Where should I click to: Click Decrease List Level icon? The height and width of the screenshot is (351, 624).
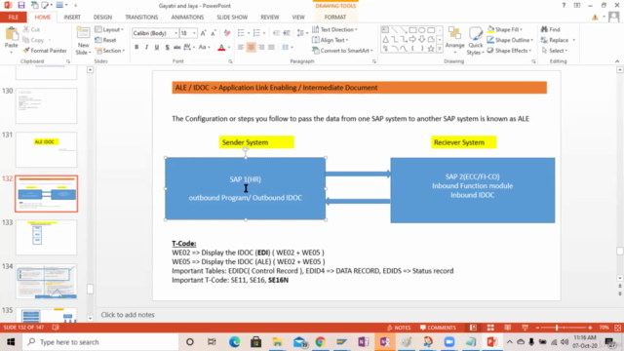(276, 33)
